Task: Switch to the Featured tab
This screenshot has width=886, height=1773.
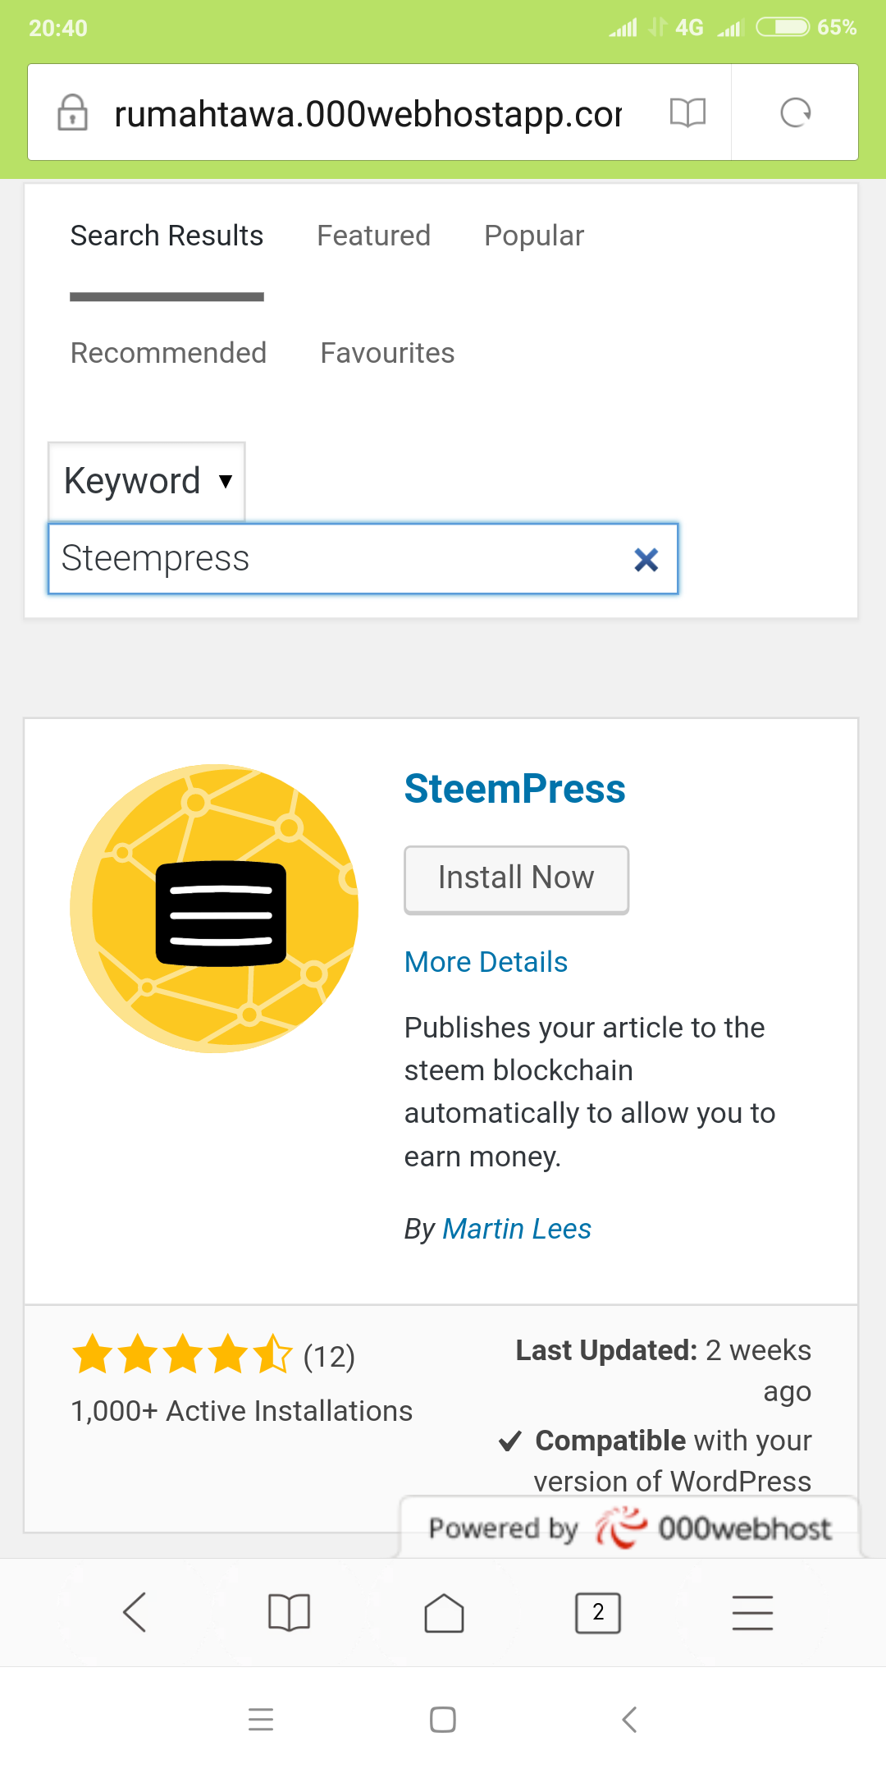Action: (373, 236)
